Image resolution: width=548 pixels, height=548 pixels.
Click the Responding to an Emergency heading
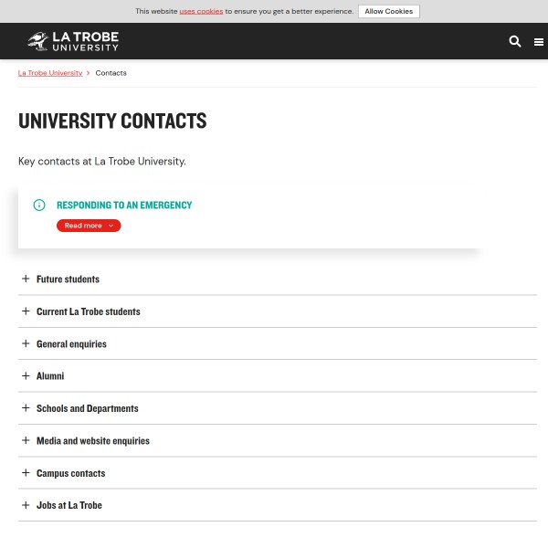pyautogui.click(x=124, y=205)
